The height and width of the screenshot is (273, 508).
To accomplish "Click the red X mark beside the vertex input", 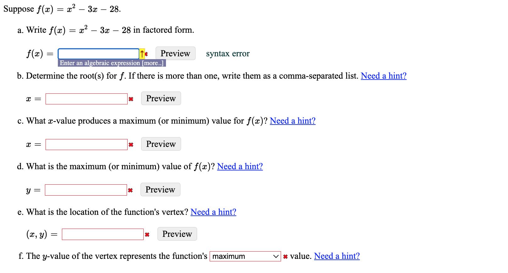I will [x=147, y=235].
